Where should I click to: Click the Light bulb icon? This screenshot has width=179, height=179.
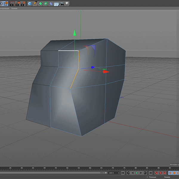[x=67, y=4]
